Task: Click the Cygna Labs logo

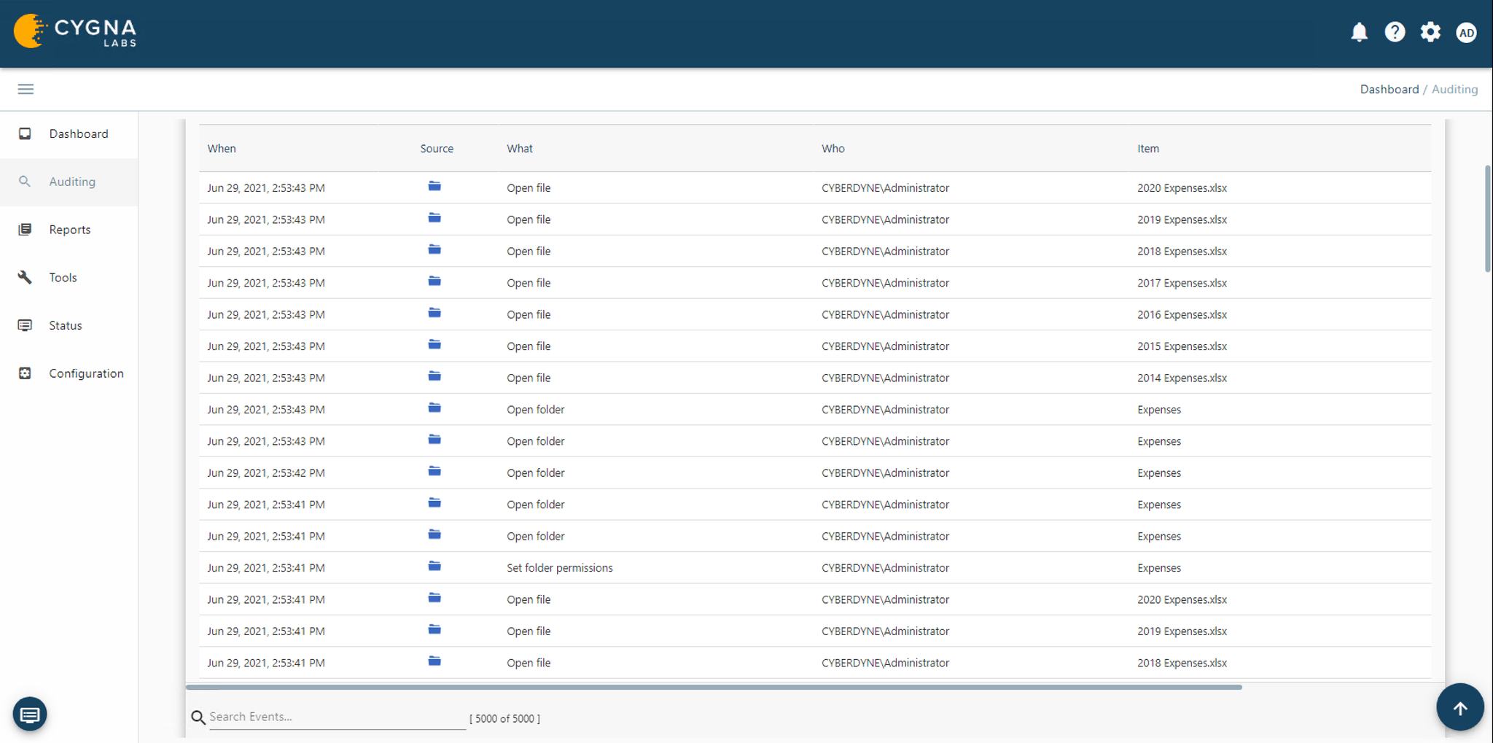Action: 75,31
